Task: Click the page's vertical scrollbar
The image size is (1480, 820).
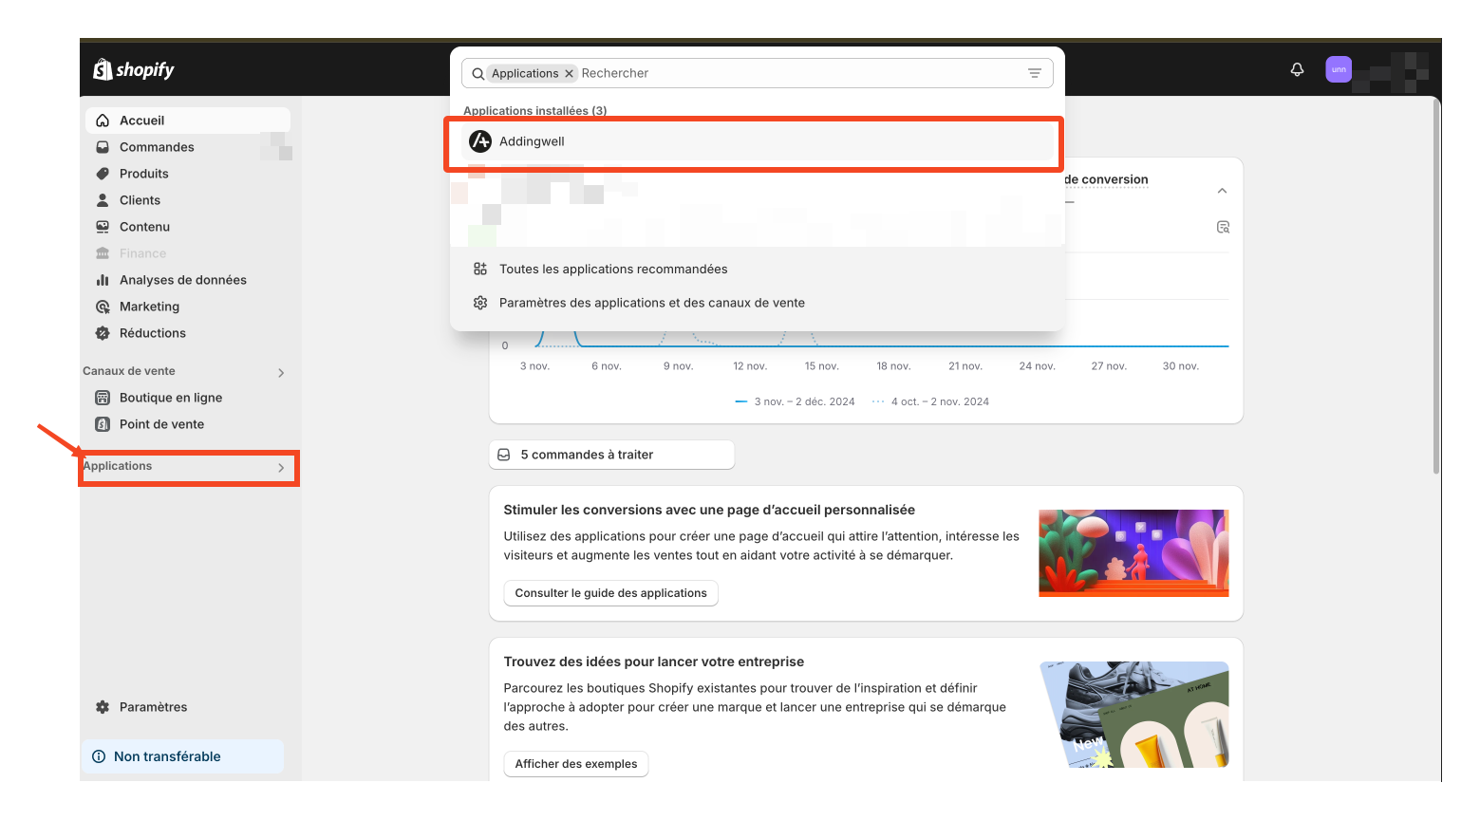Action: pos(1436,285)
